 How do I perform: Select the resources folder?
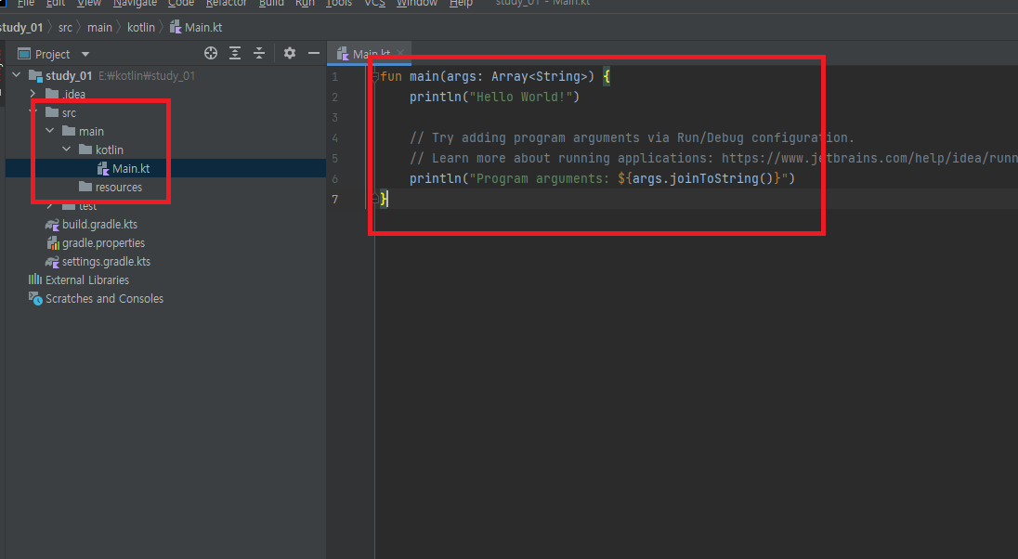click(x=118, y=188)
